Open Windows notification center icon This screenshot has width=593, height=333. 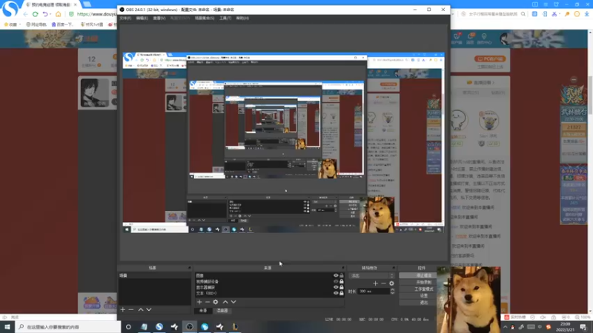pyautogui.click(x=583, y=326)
